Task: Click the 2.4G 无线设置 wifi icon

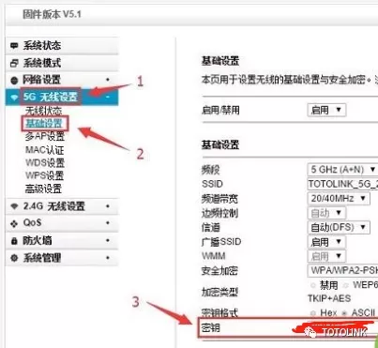Action: click(x=14, y=206)
